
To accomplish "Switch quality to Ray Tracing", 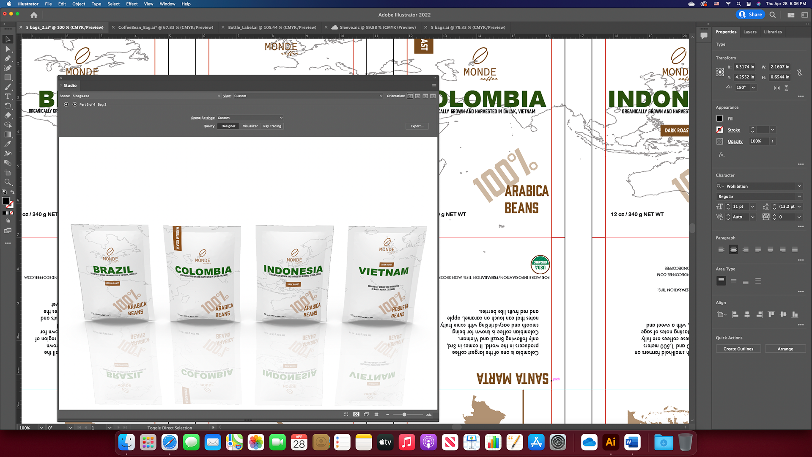I will click(x=272, y=126).
